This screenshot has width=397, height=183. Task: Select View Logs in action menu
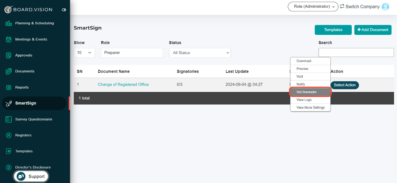click(x=310, y=100)
